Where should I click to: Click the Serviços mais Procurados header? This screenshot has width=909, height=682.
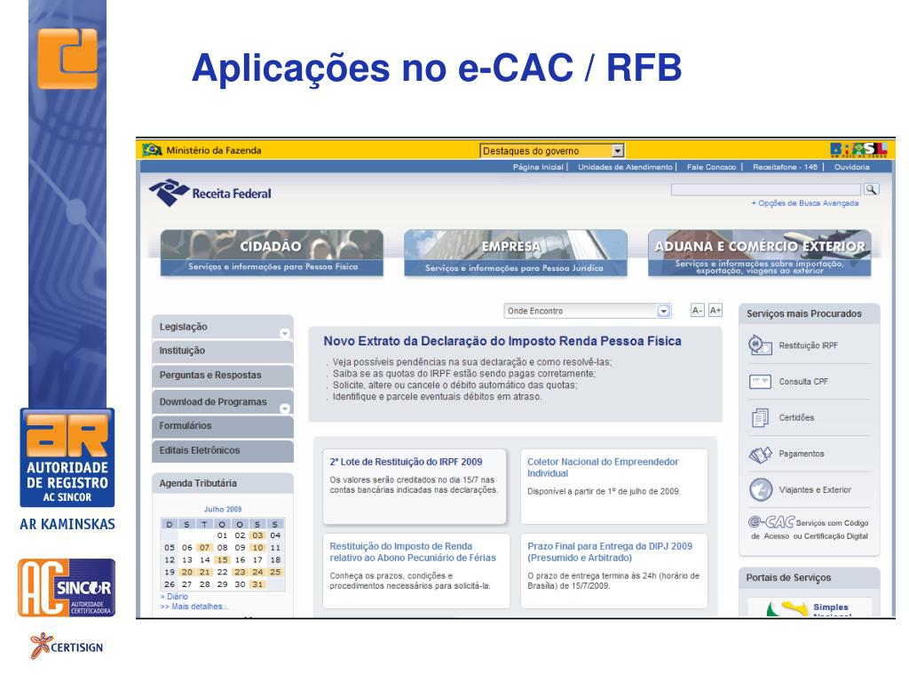pos(810,313)
